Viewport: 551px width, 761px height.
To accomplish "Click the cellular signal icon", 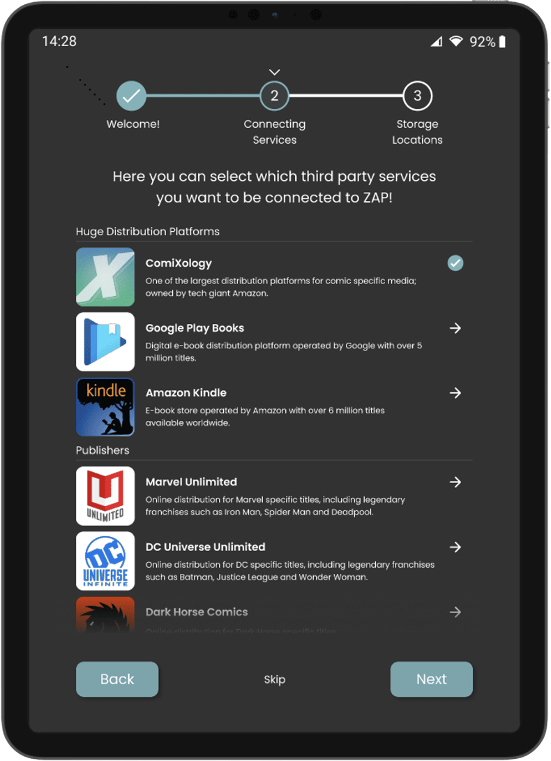I will (x=436, y=42).
